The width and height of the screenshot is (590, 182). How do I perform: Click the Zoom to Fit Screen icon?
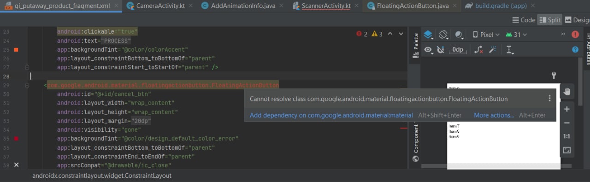click(567, 150)
